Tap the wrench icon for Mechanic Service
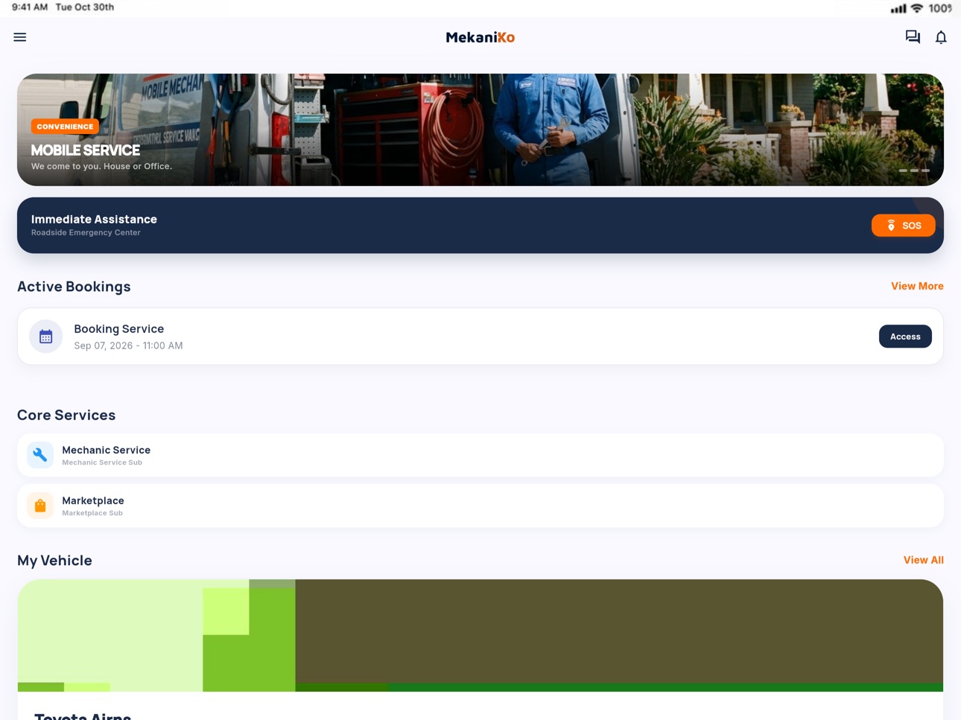961x720 pixels. pyautogui.click(x=40, y=455)
